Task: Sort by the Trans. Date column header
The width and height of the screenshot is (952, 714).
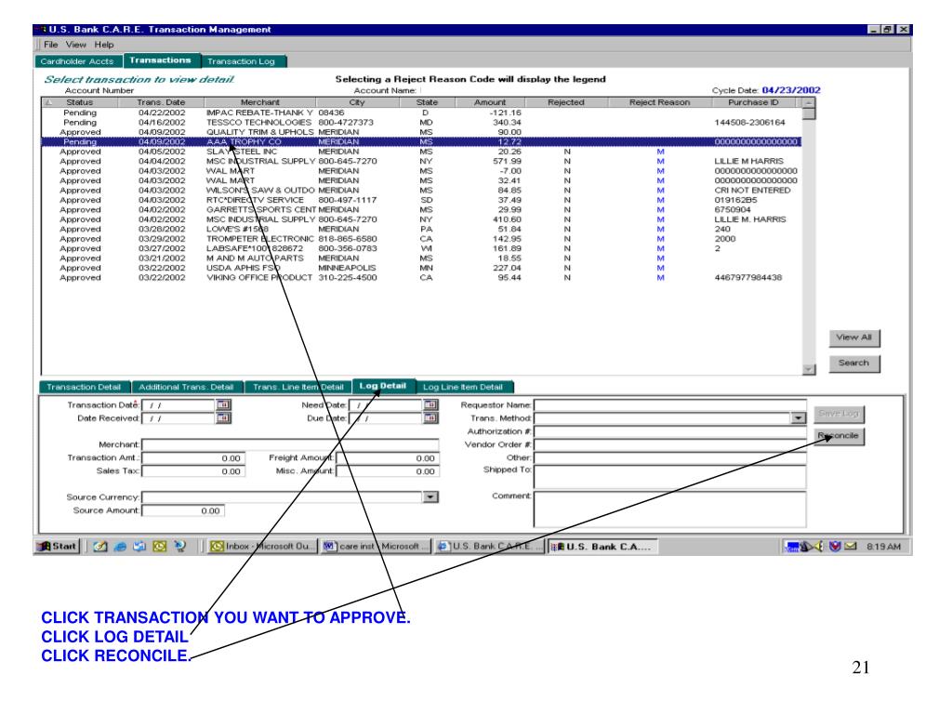Action: click(161, 102)
